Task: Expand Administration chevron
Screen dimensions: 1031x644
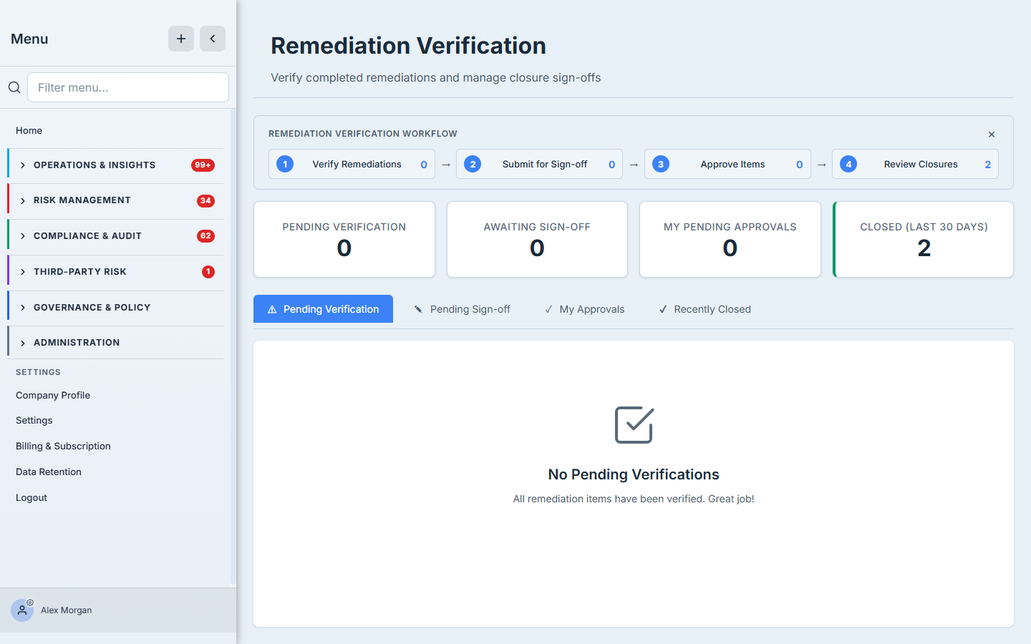Action: (23, 343)
